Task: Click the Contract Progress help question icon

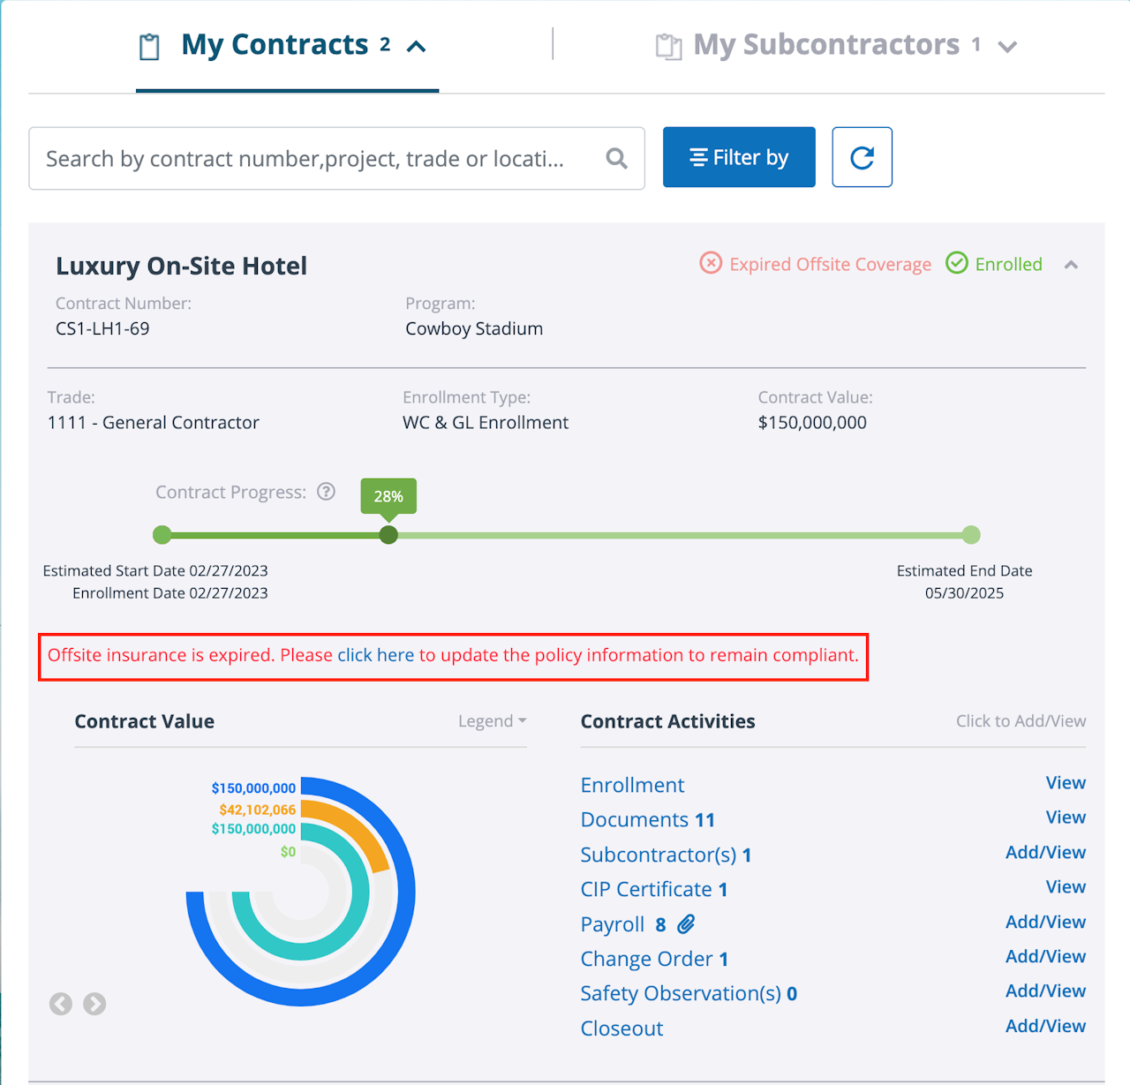Action: [327, 492]
